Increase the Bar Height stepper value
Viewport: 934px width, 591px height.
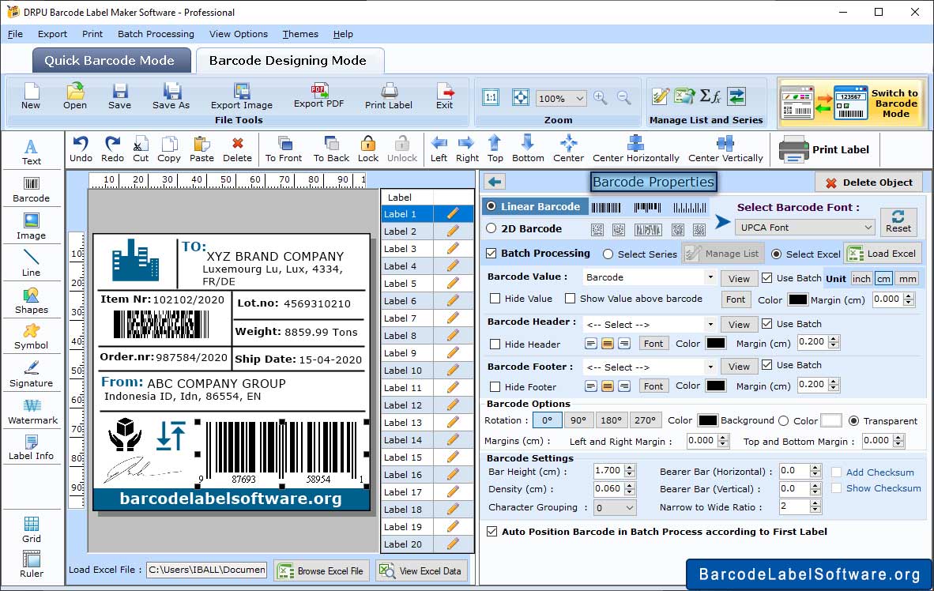(x=631, y=467)
